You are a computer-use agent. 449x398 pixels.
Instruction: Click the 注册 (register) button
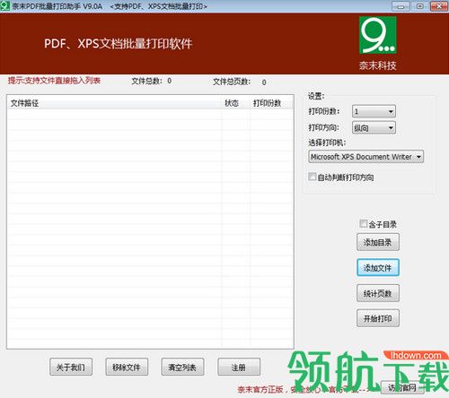click(x=239, y=367)
